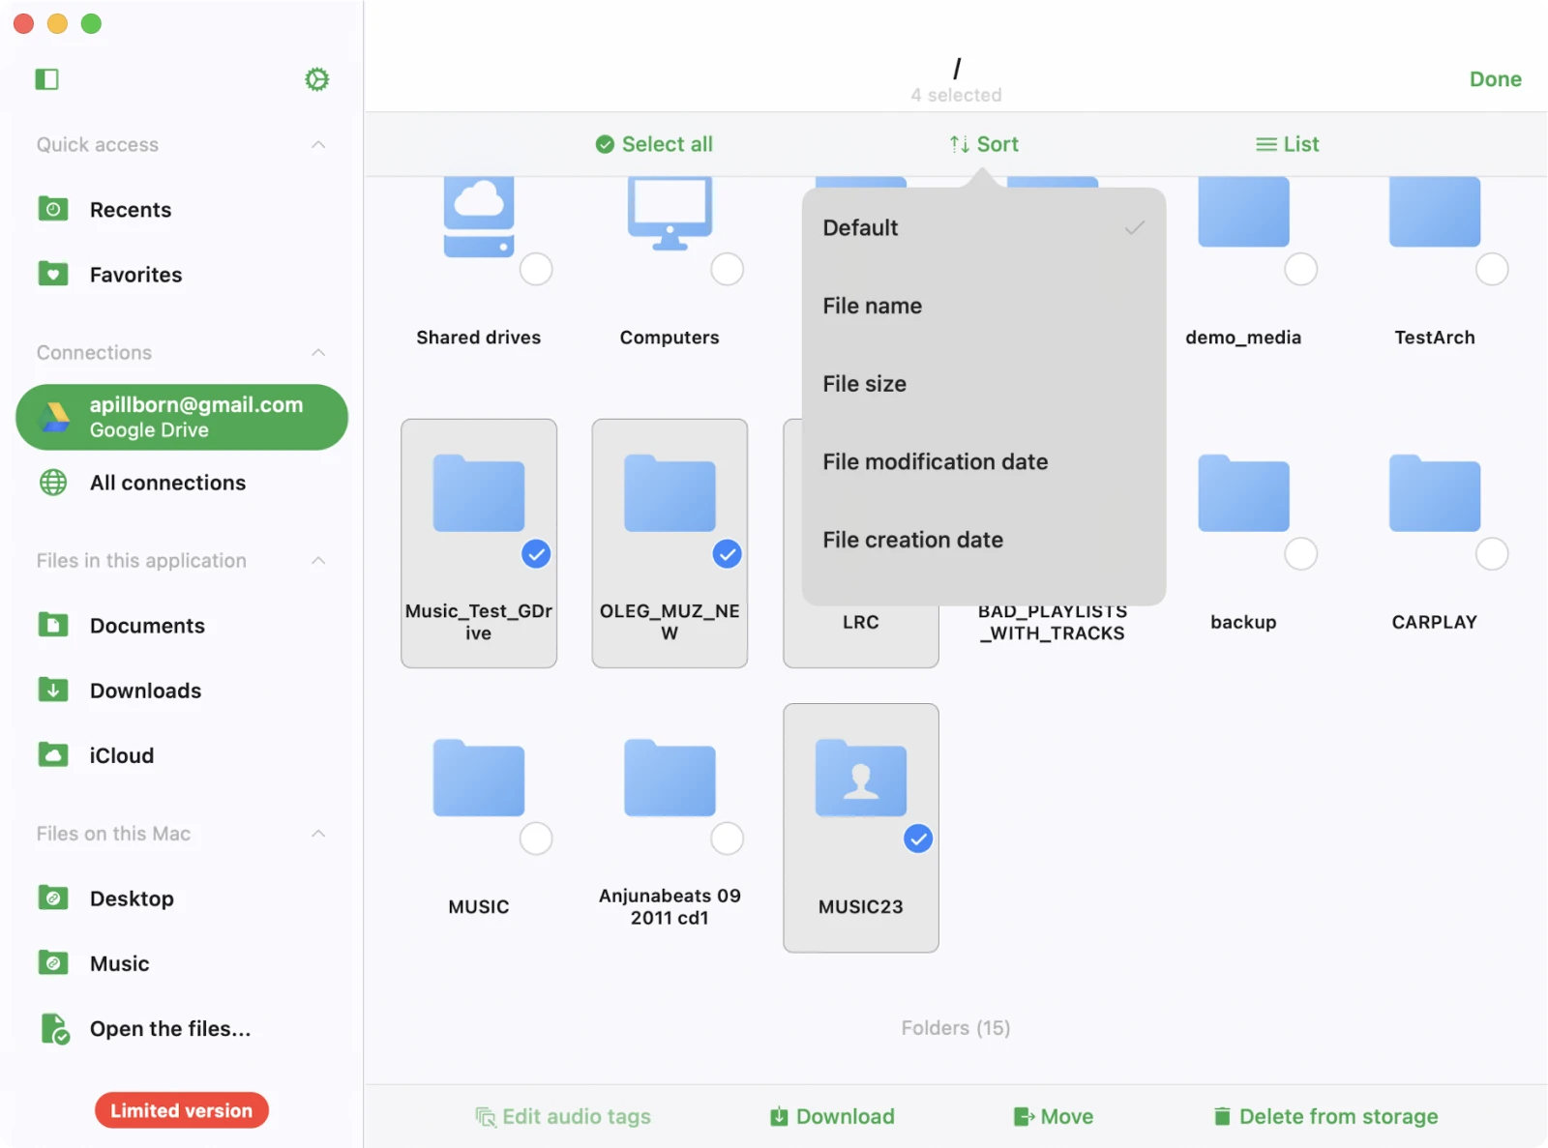The width and height of the screenshot is (1548, 1148).
Task: Open the Downloads sidebar folder
Action: (145, 691)
